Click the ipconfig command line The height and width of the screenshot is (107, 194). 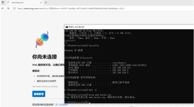pos(82,45)
